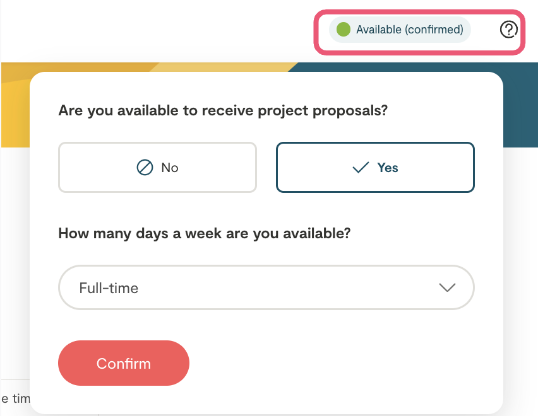Click the help question mark icon

pos(508,30)
